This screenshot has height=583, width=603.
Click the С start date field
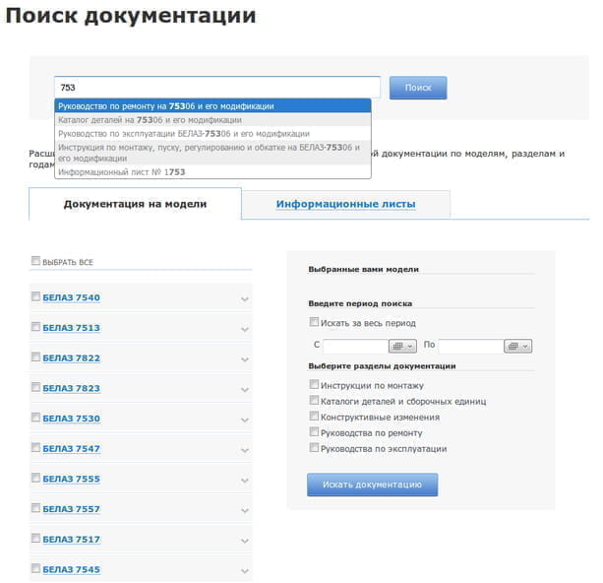pos(356,346)
